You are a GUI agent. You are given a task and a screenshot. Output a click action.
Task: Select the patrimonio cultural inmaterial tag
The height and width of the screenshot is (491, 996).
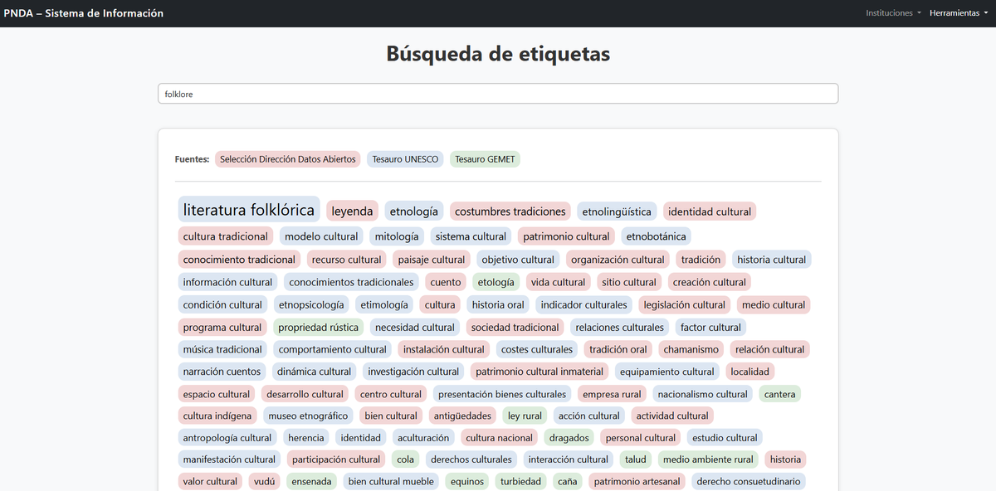coord(539,372)
